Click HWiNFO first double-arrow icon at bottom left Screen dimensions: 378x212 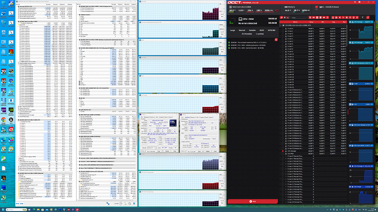(x=17, y=204)
